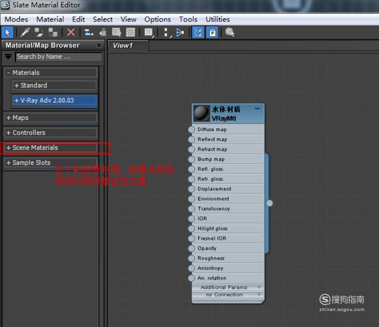Open the Utilities menu

click(x=218, y=20)
